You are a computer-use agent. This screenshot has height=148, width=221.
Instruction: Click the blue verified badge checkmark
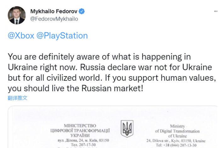pos(82,11)
